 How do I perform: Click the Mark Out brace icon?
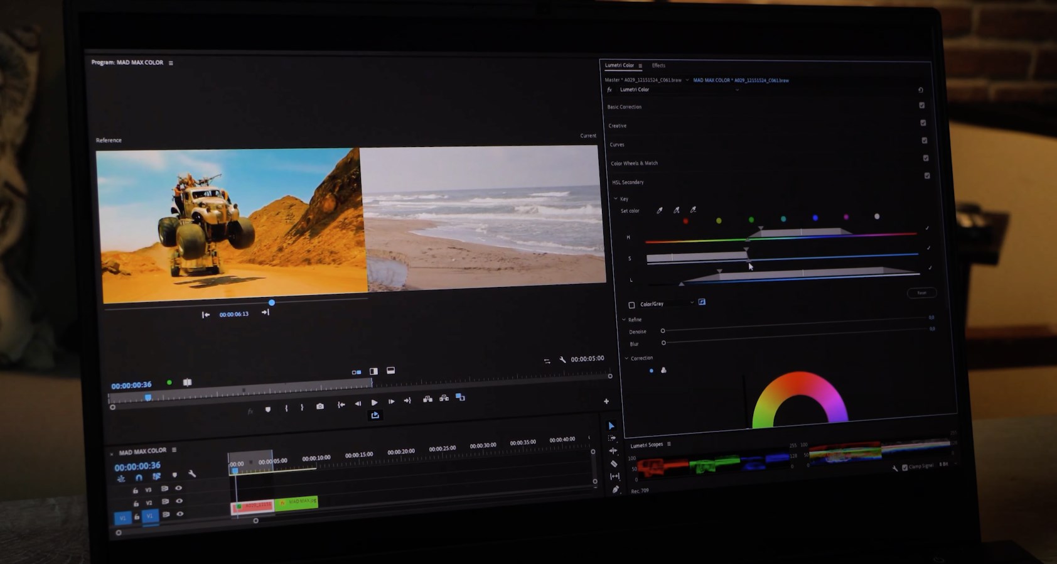point(302,407)
